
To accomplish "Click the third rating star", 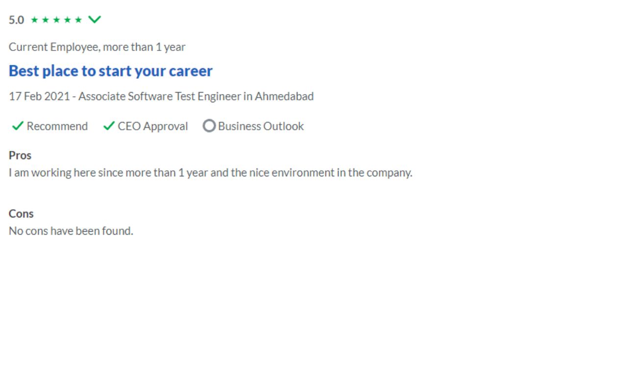I will point(56,20).
